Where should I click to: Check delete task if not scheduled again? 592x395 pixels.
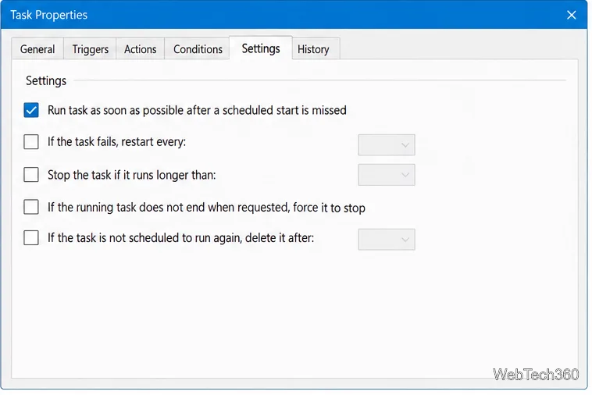click(31, 237)
